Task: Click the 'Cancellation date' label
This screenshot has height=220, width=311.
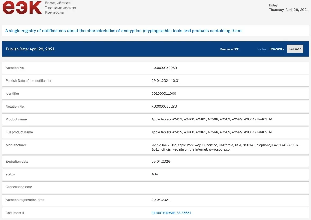Action: pos(19,187)
